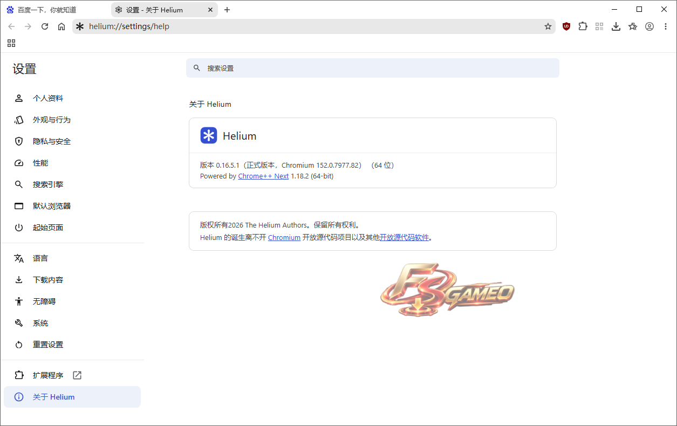Open 外观与行为 settings section
The height and width of the screenshot is (426, 677).
(x=72, y=120)
